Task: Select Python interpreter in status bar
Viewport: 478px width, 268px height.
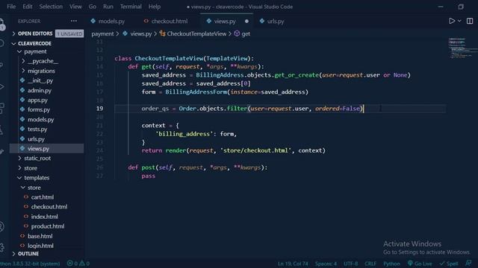Action: pos(30,264)
